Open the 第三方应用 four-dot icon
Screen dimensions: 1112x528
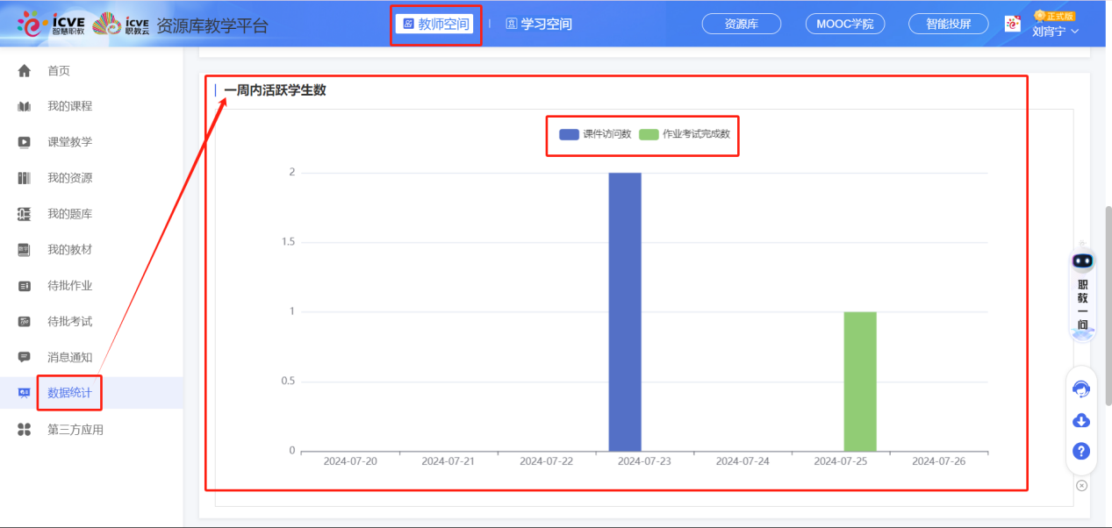[x=25, y=430]
